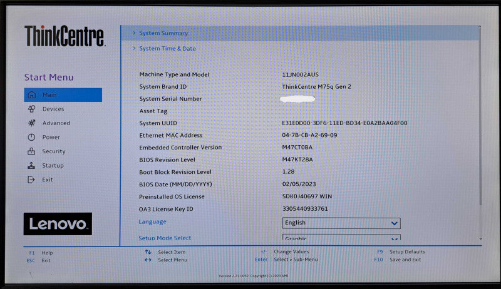This screenshot has width=501, height=289.
Task: Click the Machine Type value 11JN002AUS
Action: tap(301, 74)
